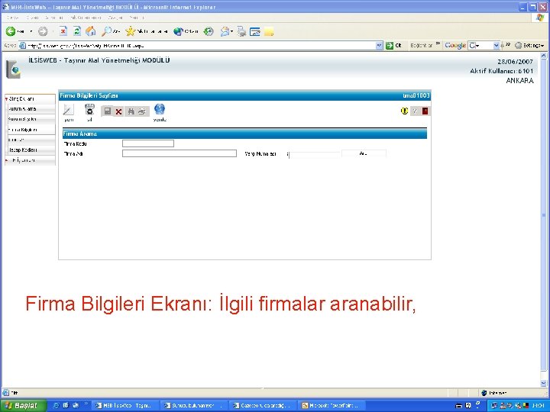Open Hesap Kodları in left menu
The width and height of the screenshot is (550, 412).
(x=31, y=150)
